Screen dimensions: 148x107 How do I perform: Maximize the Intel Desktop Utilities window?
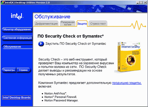(x=141, y=2)
